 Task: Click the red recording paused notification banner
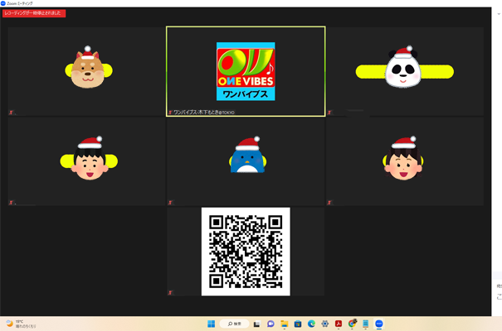tap(34, 13)
